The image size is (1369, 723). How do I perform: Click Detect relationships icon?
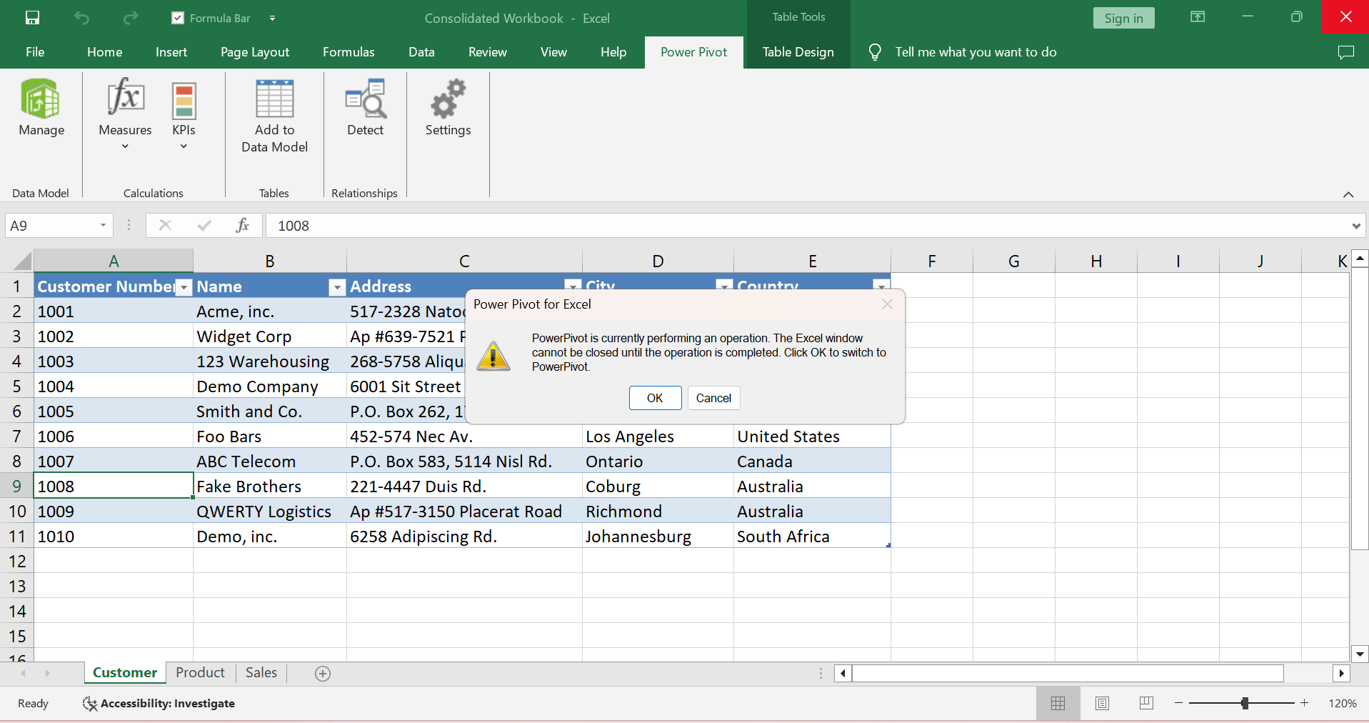point(366,109)
